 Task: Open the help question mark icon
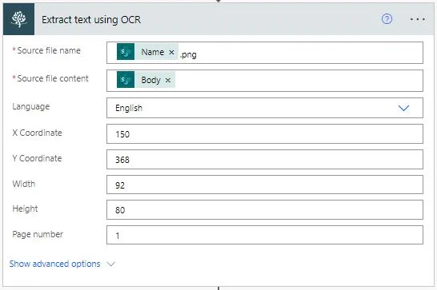coord(387,19)
